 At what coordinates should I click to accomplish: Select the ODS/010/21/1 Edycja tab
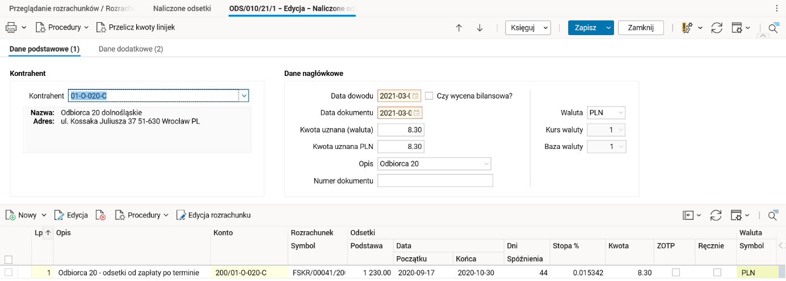[x=292, y=8]
